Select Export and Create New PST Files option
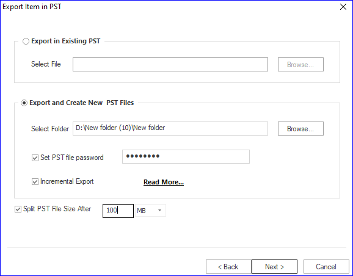 24,103
